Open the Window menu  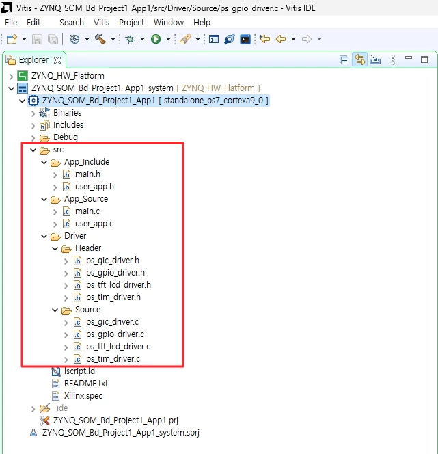coord(169,23)
